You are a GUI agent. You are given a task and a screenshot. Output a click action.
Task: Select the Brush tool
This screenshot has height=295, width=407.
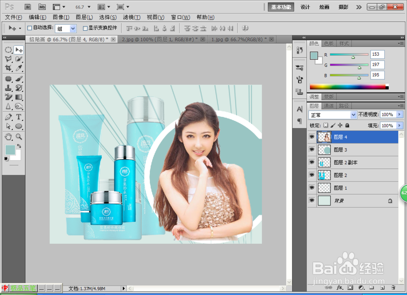(x=19, y=79)
